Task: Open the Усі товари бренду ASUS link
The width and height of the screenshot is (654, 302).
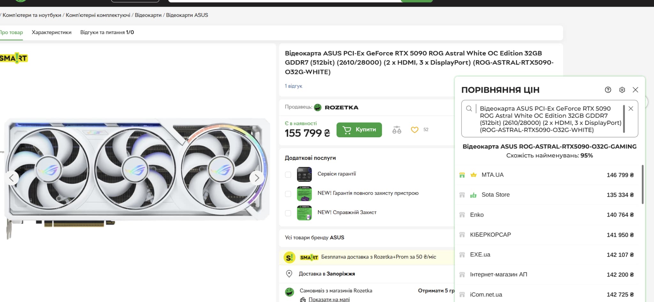Action: click(x=314, y=238)
